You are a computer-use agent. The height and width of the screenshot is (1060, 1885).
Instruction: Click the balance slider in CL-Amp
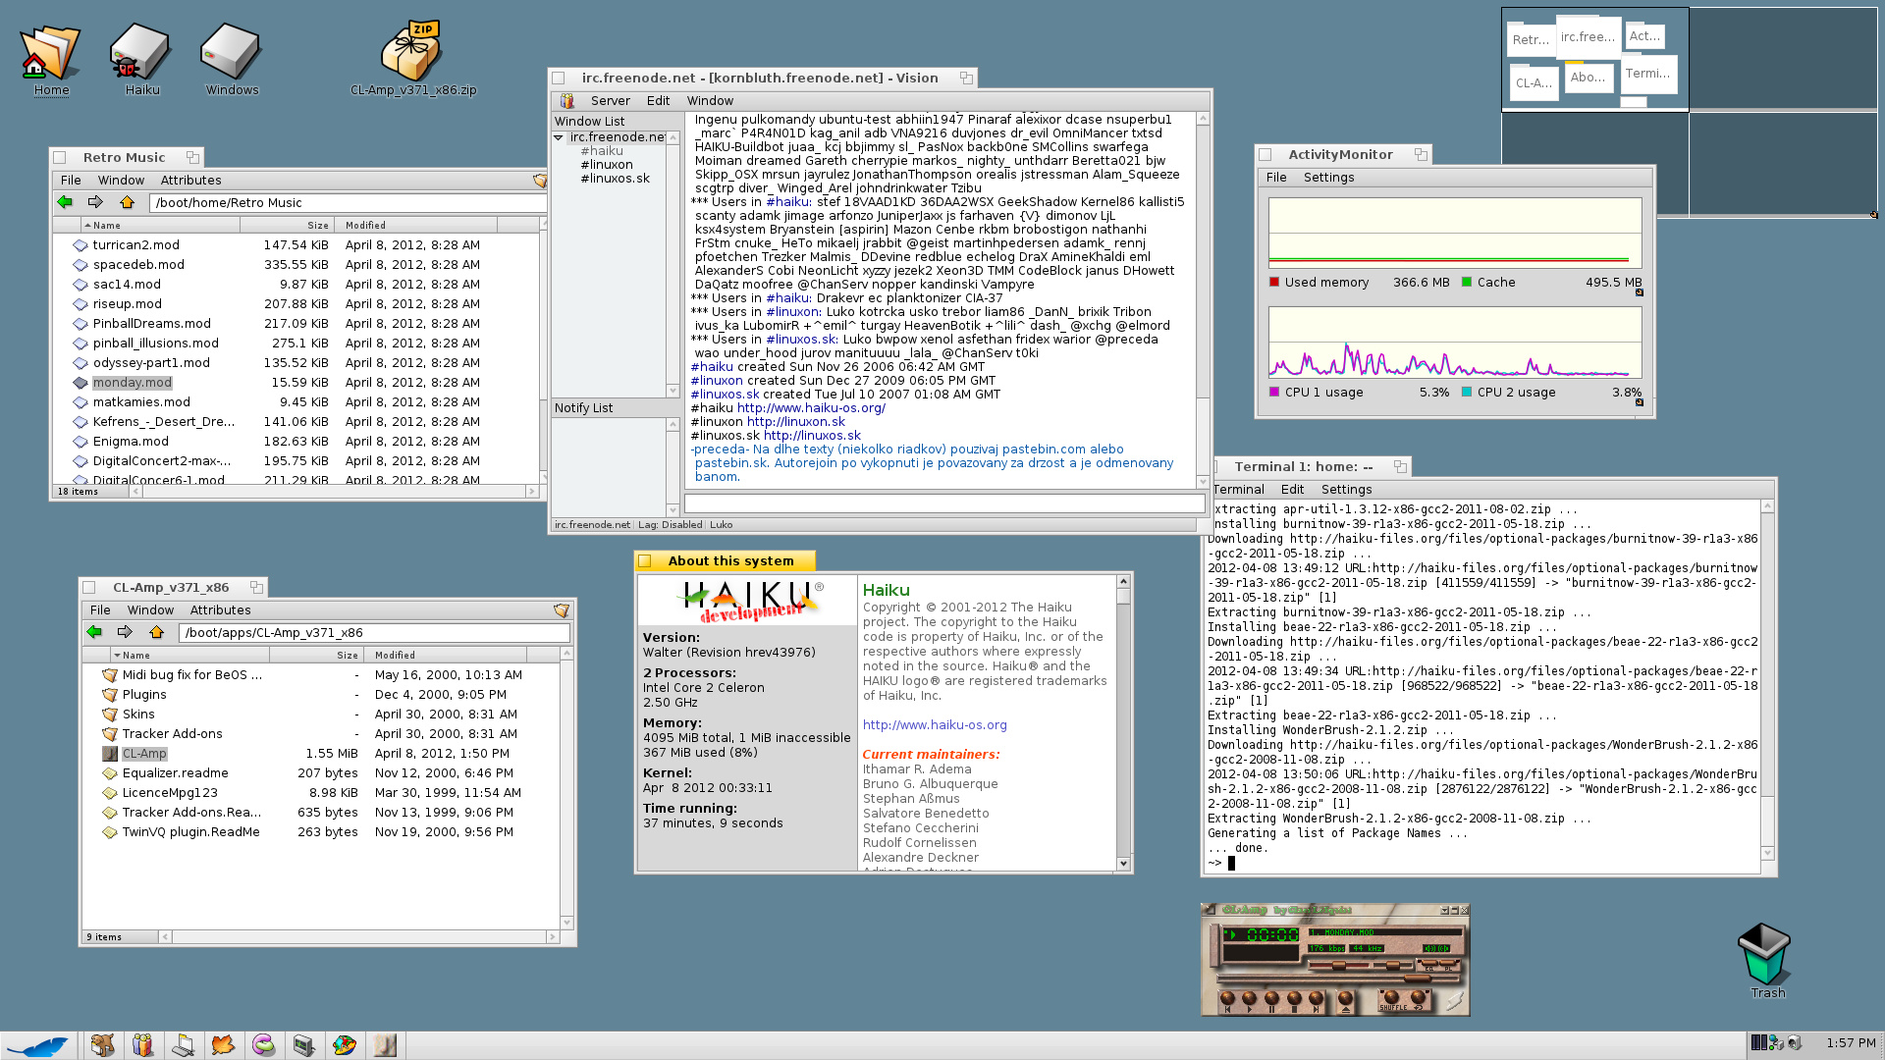coord(1393,965)
